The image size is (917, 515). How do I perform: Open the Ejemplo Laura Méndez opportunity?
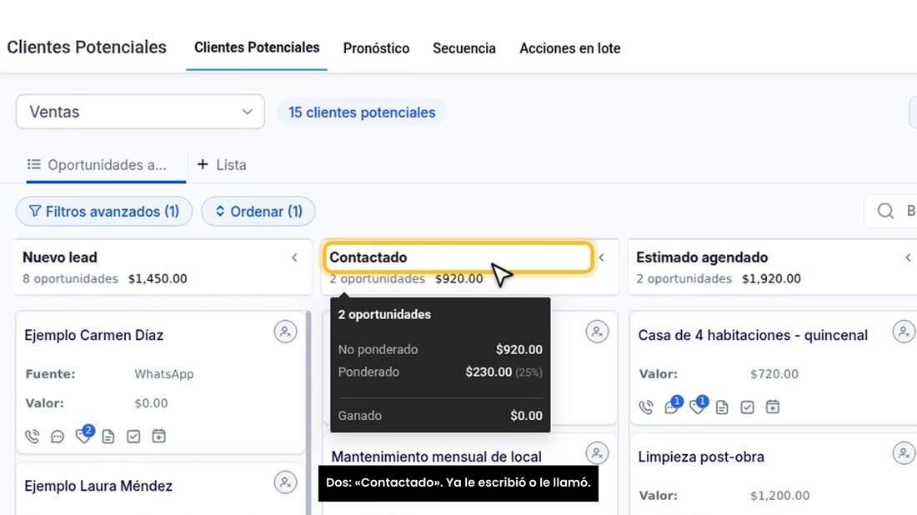pos(98,486)
